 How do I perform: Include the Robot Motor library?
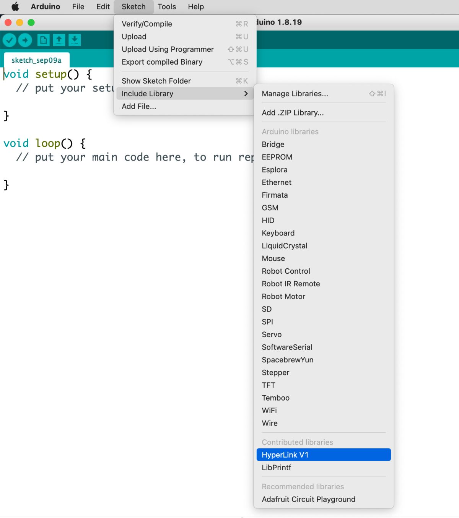(x=324, y=296)
